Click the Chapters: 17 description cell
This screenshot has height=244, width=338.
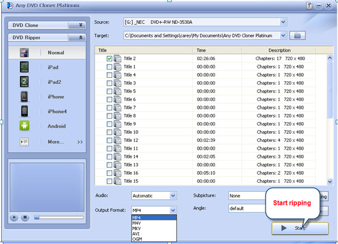point(280,58)
